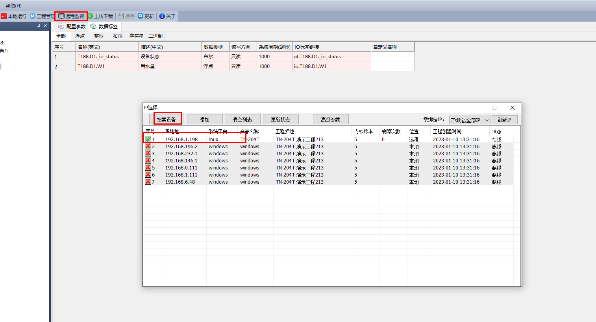Click the 清空列表 button
Viewport: 596px width, 322px height.
242,120
